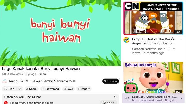Play the Lamput Boss's Anger Tantrums thumbnail
The width and height of the screenshot is (186, 104).
coord(153,18)
